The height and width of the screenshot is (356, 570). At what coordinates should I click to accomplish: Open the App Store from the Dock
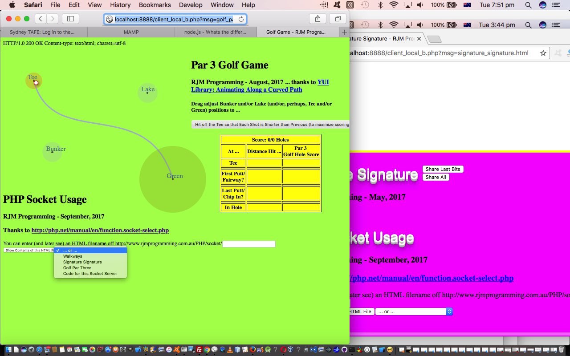point(107,350)
